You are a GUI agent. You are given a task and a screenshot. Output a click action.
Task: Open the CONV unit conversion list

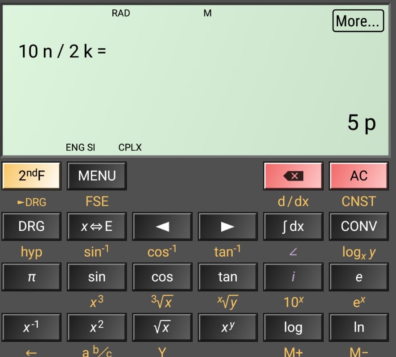click(x=359, y=226)
